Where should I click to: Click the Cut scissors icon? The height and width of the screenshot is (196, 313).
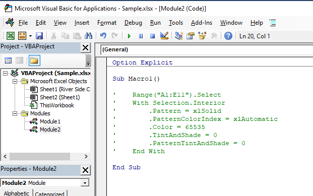53,36
